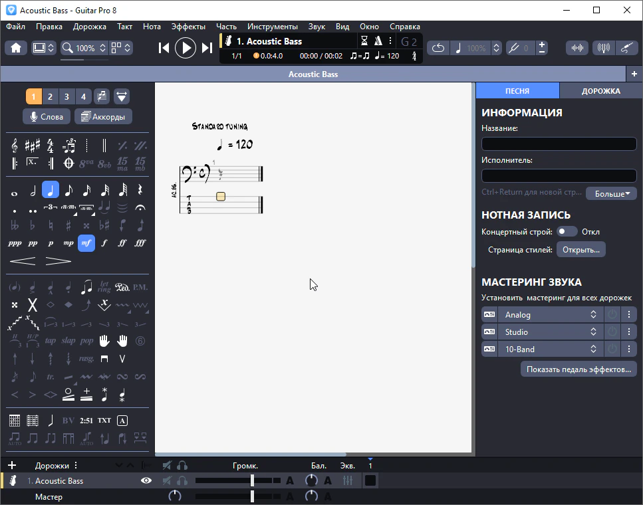The image size is (643, 505).
Task: Switch to the ДОРОЖКА tab
Action: coord(600,91)
